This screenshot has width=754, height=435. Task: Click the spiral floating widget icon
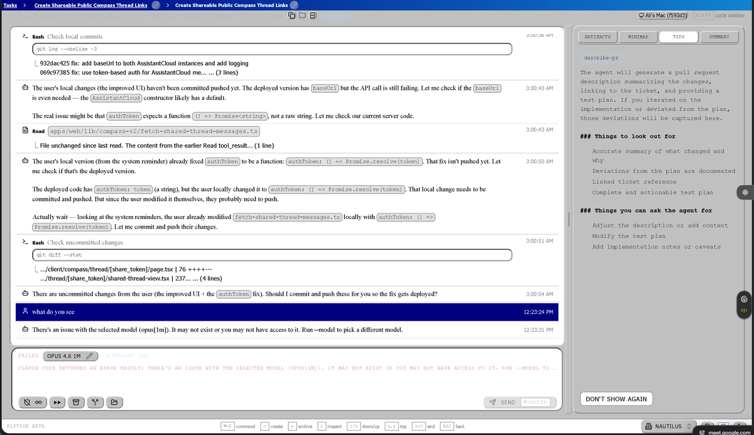[x=745, y=298]
